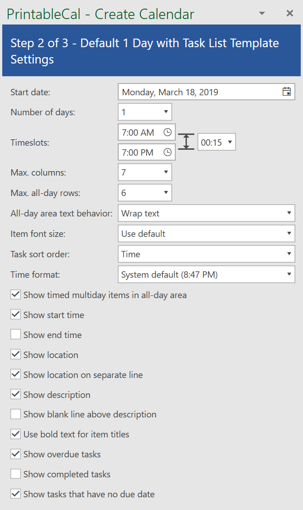Uncheck Show overdue tasks

point(15,454)
